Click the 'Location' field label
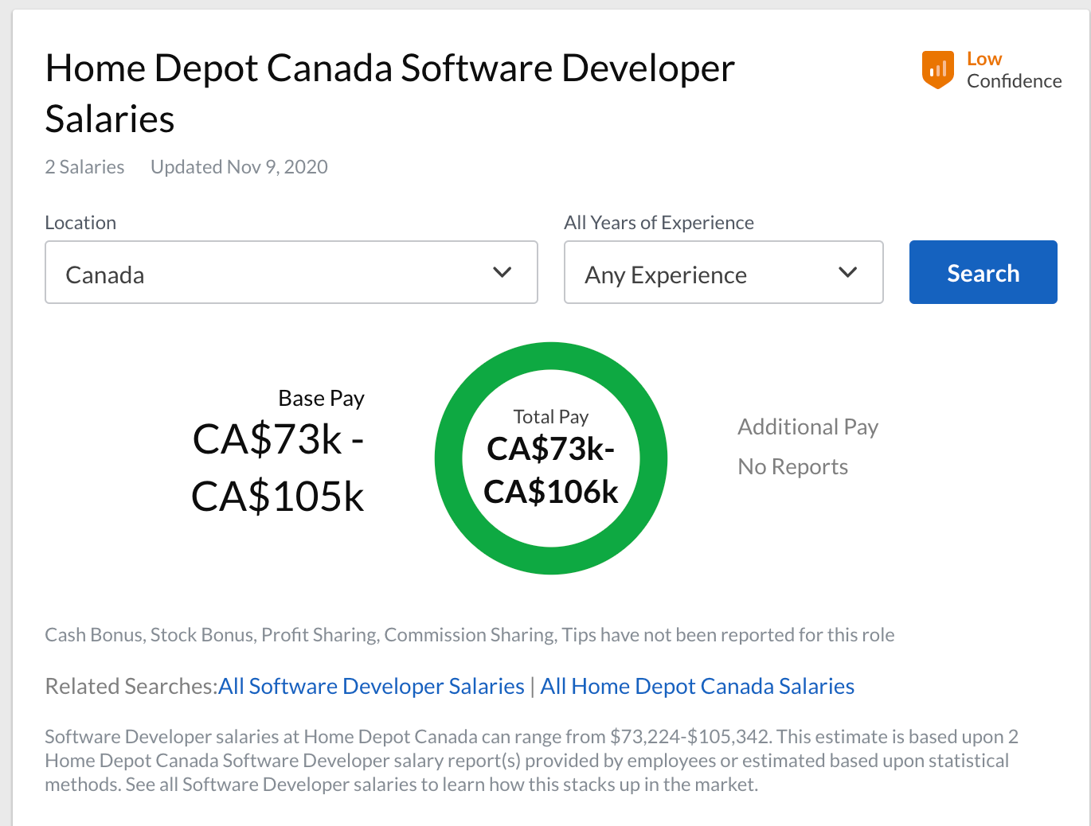 pyautogui.click(x=80, y=223)
